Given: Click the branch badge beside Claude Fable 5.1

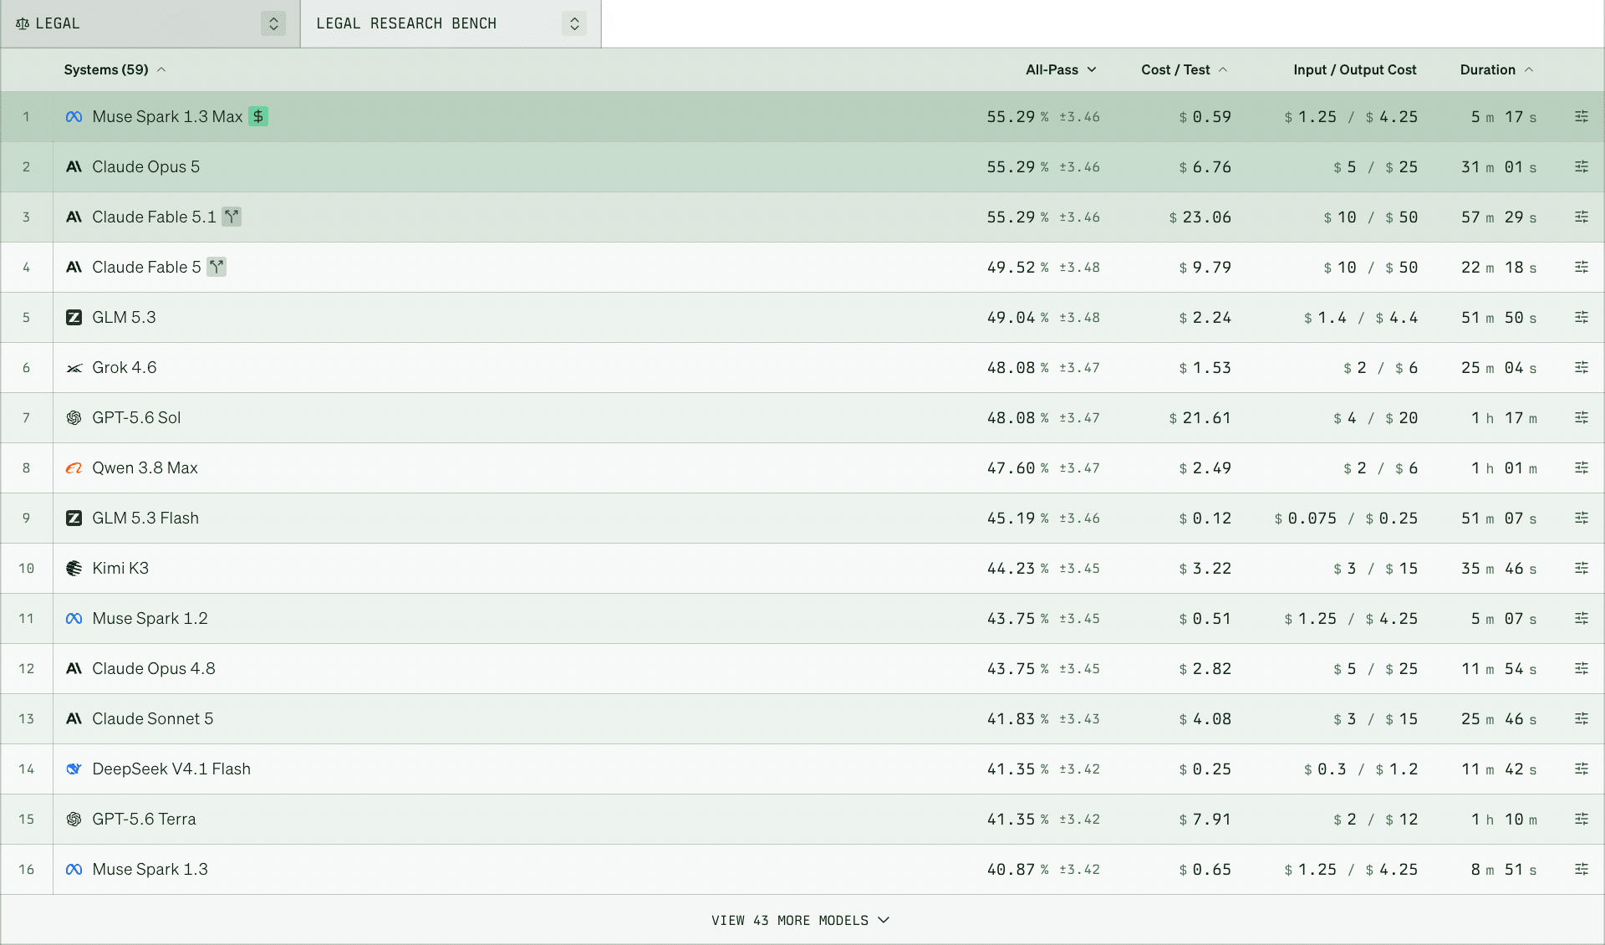Looking at the screenshot, I should click(x=232, y=217).
